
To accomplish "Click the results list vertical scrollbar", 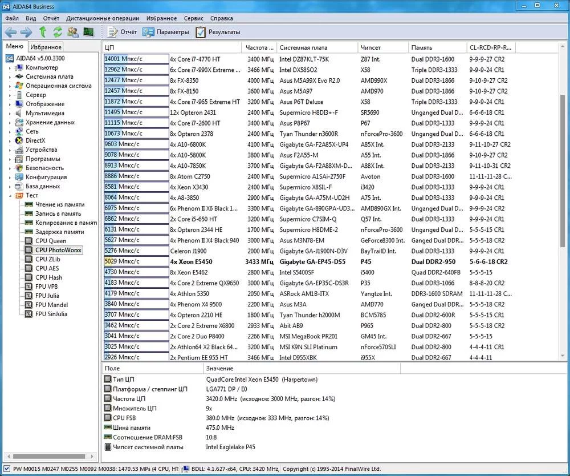I will point(563,171).
